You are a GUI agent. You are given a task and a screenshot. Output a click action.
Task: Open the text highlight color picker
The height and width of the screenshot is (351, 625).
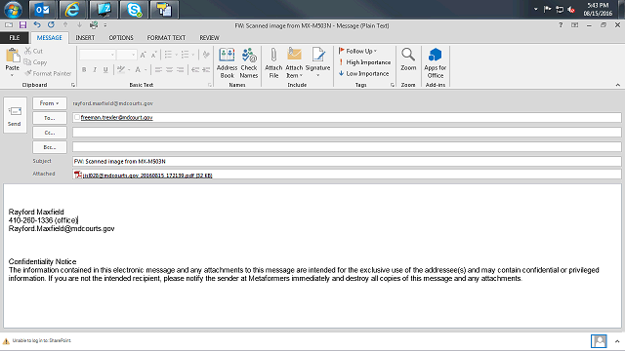[123, 69]
